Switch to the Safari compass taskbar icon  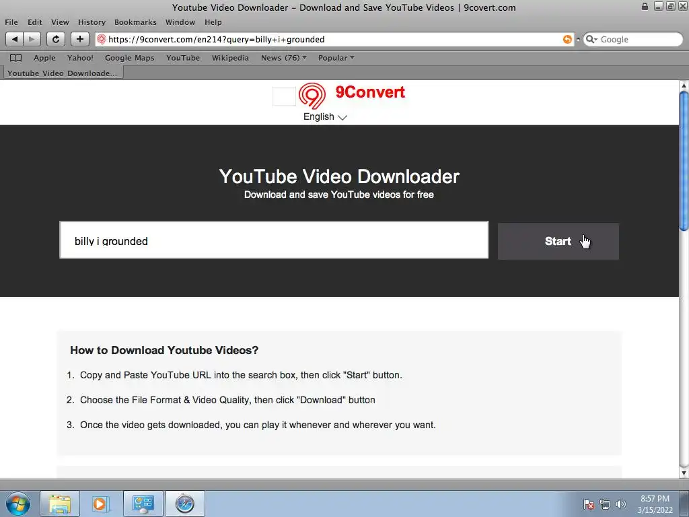(184, 504)
